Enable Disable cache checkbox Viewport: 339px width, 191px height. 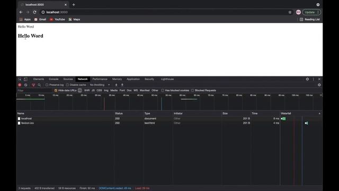pyautogui.click(x=67, y=85)
